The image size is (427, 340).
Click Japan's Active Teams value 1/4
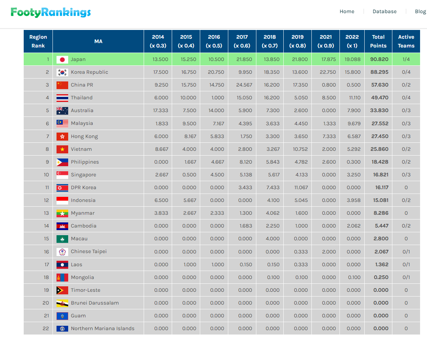(x=406, y=60)
